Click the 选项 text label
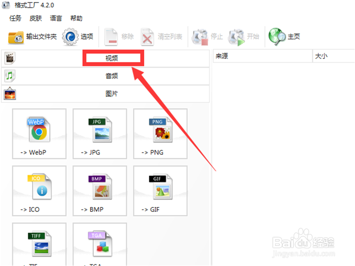Viewport: 355px width, 266px height. tap(87, 36)
